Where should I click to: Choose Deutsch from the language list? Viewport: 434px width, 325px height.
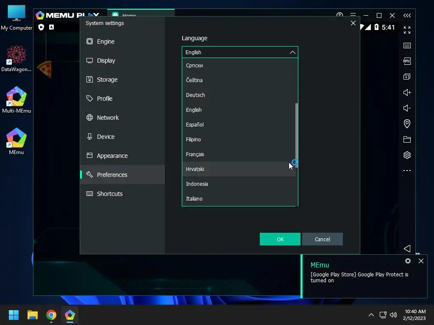[239, 95]
